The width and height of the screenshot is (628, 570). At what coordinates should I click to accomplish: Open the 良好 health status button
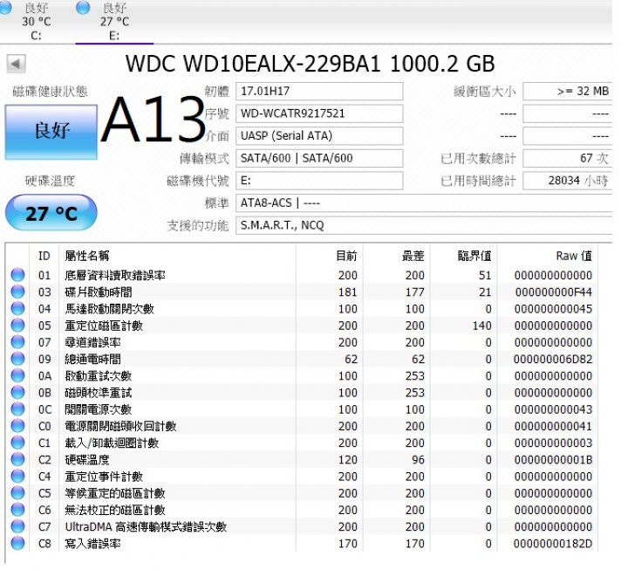pyautogui.click(x=51, y=132)
